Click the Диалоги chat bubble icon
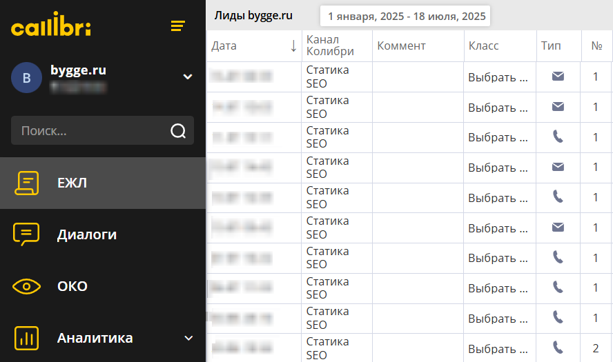Viewport: 613px width, 362px height. tap(27, 234)
